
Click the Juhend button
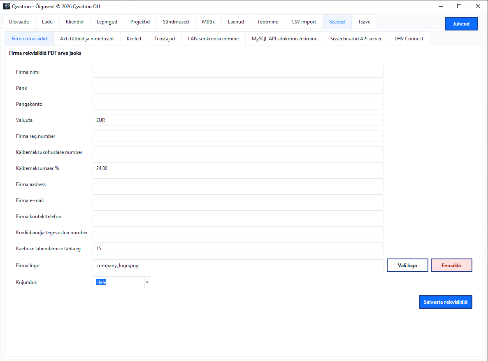461,24
